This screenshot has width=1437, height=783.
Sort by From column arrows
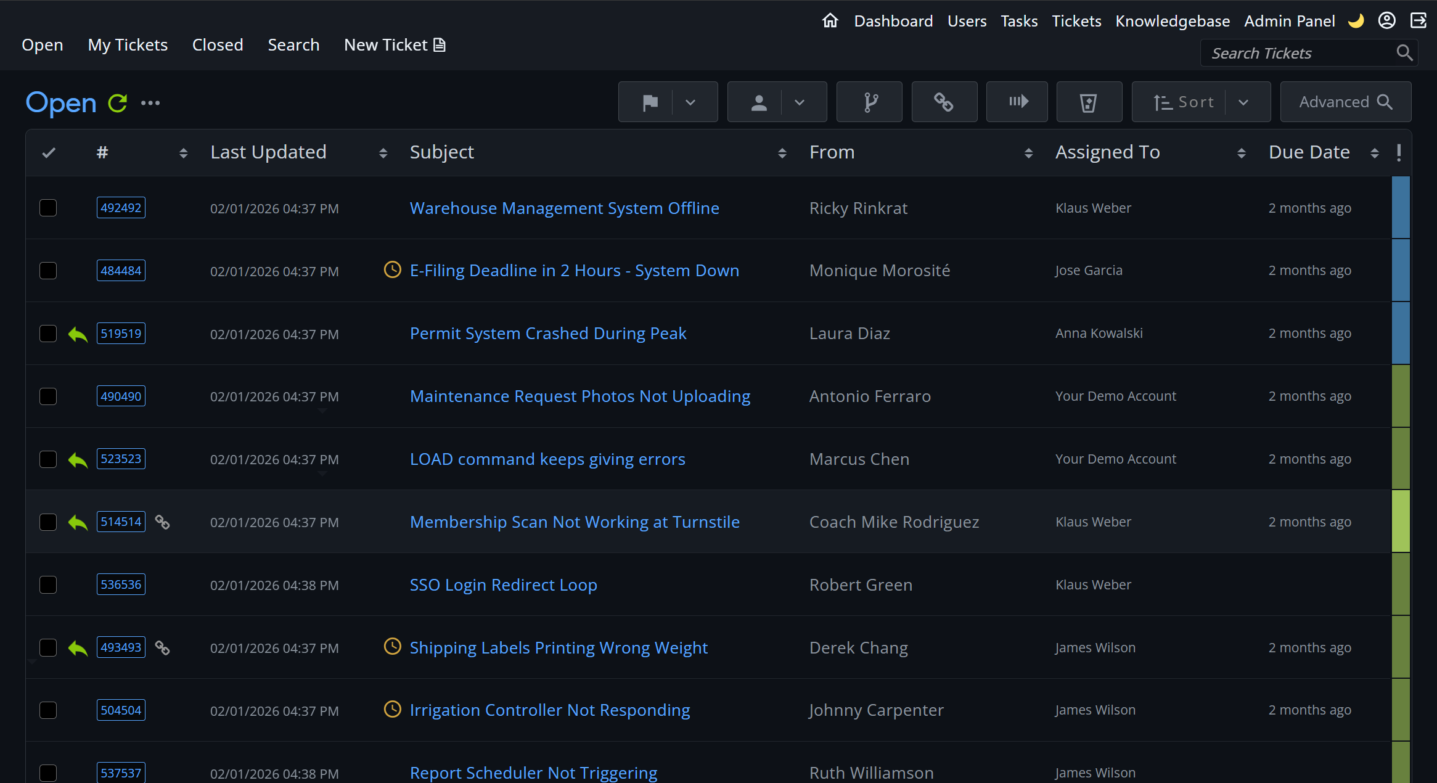1028,153
